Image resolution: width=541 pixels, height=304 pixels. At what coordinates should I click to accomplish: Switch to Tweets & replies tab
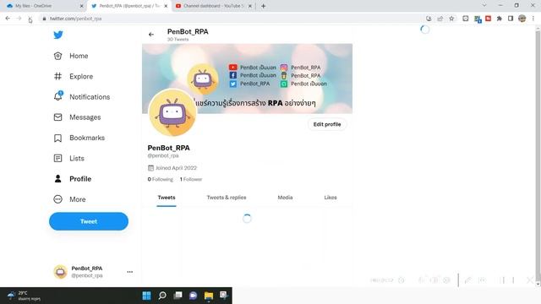227,198
